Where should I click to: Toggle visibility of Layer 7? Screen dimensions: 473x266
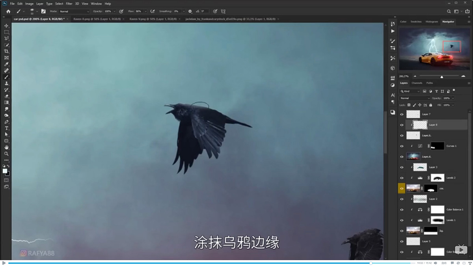coord(402,114)
